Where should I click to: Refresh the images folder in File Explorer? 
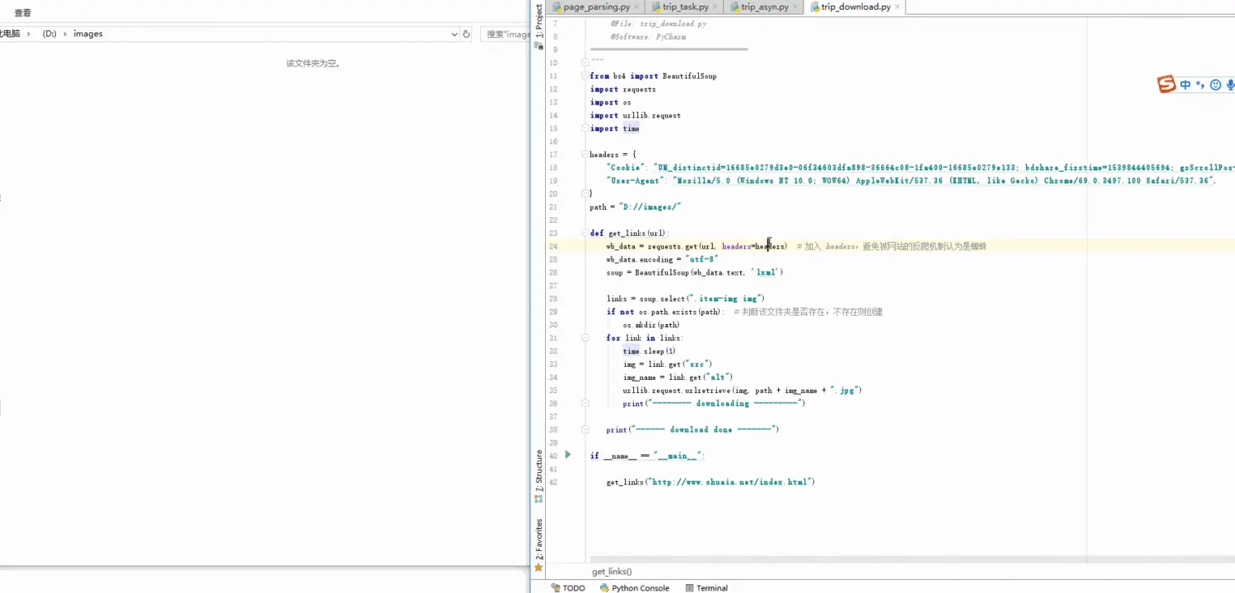coord(467,35)
